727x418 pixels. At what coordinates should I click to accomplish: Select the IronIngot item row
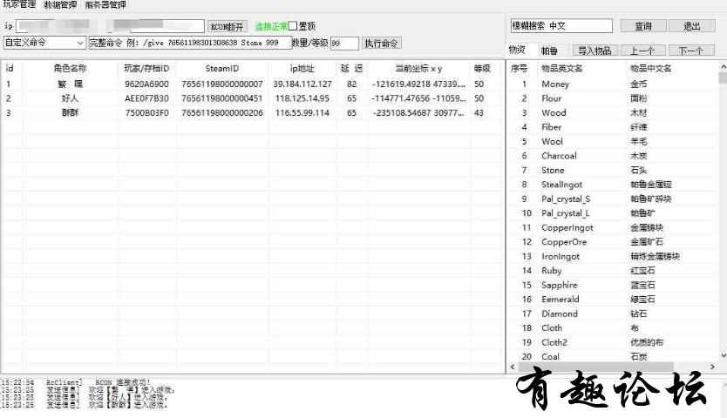point(612,256)
